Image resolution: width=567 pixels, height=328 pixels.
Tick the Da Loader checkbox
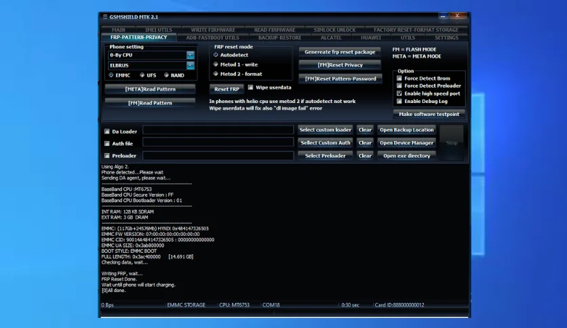(107, 131)
